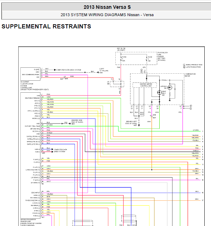
Task: Click the 'LATE PRODUCTION' legend entry
Action: [x=192, y=67]
